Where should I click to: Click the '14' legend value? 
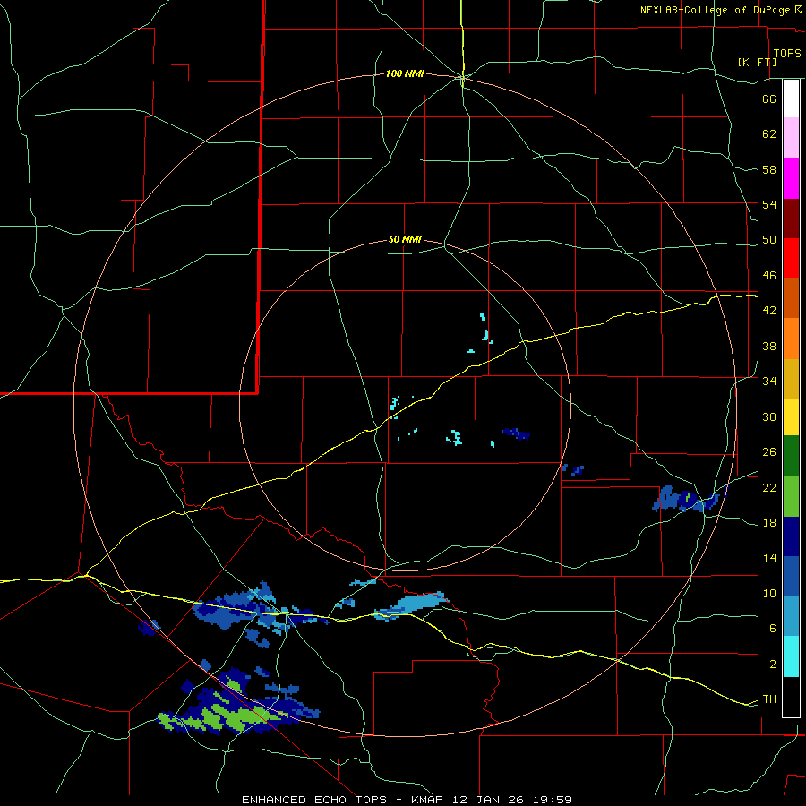click(x=769, y=558)
